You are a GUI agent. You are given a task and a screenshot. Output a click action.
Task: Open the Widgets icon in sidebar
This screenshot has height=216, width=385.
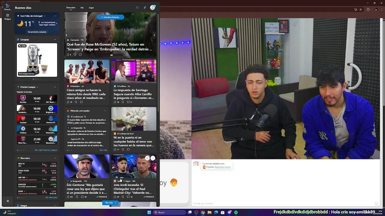tap(8, 16)
